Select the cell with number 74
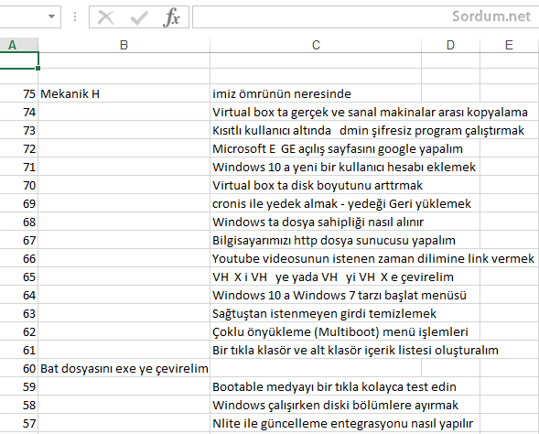539x434 pixels. point(19,112)
